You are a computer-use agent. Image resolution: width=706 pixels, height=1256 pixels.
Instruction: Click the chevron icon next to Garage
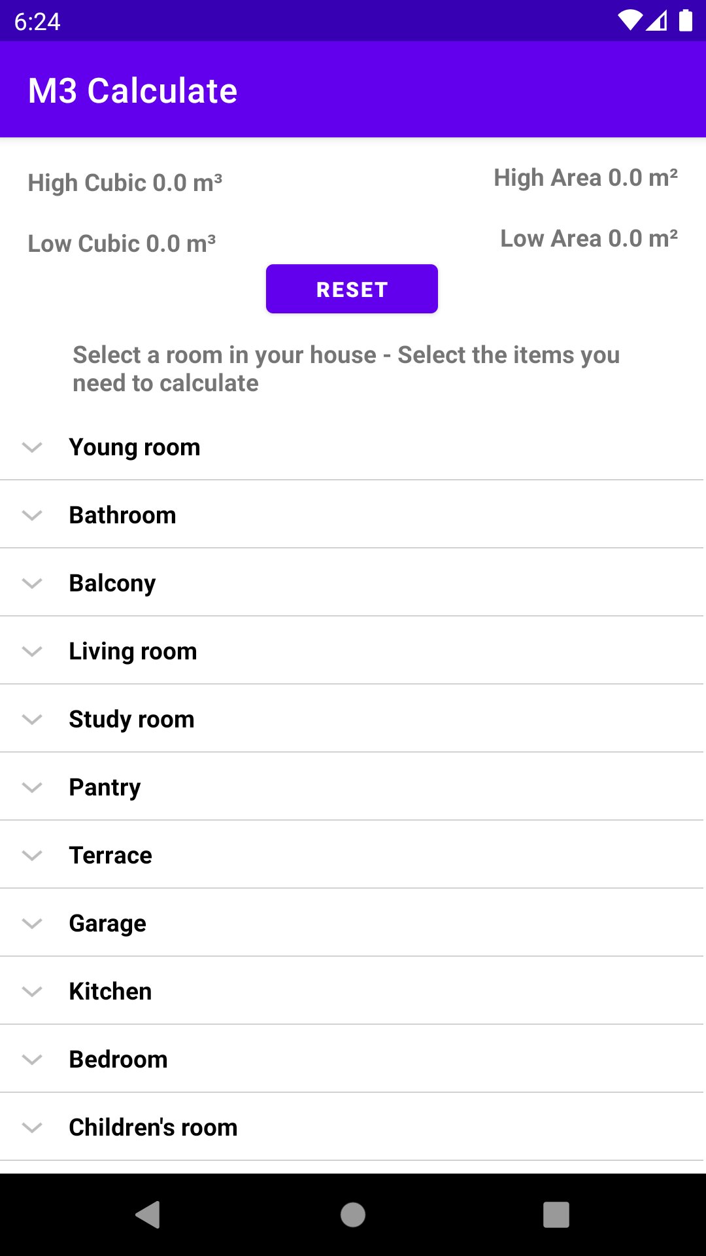(32, 924)
